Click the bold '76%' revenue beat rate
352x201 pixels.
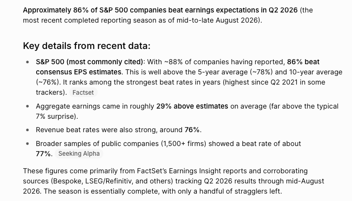click(192, 130)
